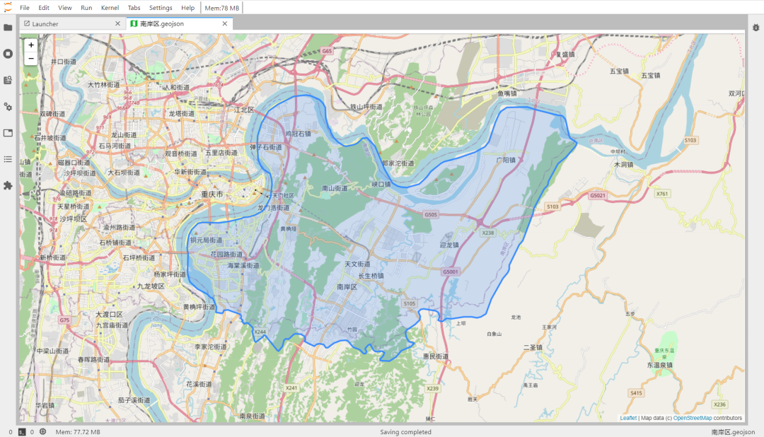Viewport: 764px width, 437px height.
Task: Click the 广阳镇 label on map
Action: pos(506,160)
